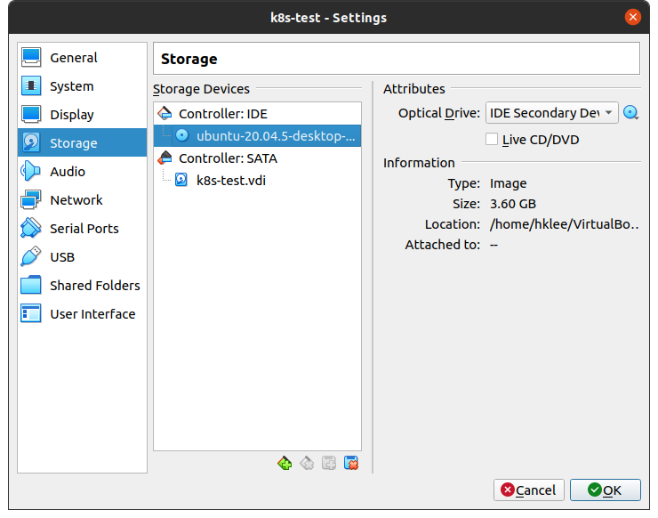658x518 pixels.
Task: Enable the Live CD/DVD checkbox
Action: [x=492, y=139]
